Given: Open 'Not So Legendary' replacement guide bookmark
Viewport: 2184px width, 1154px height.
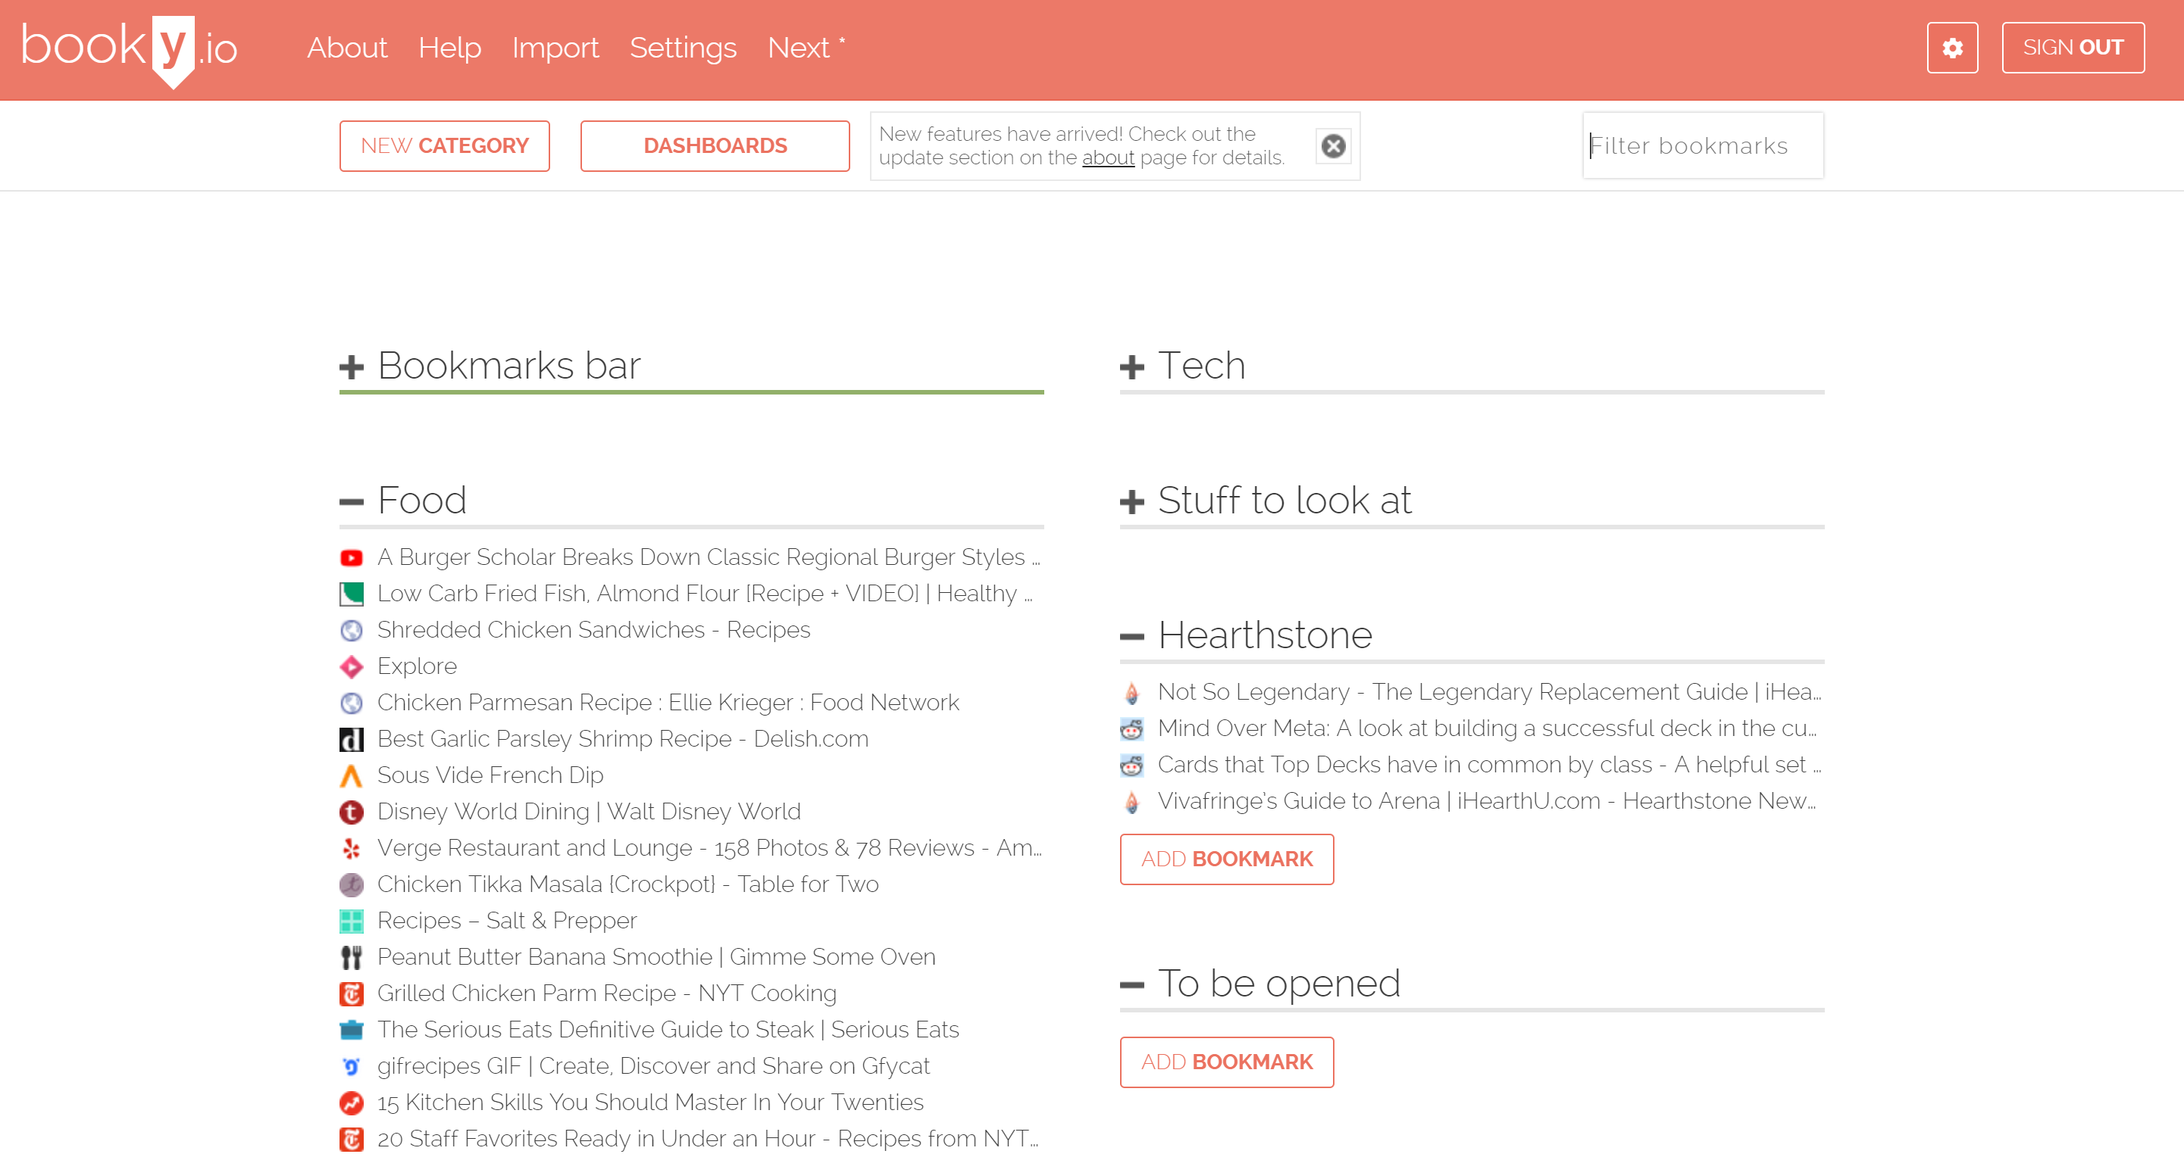Looking at the screenshot, I should [x=1489, y=693].
